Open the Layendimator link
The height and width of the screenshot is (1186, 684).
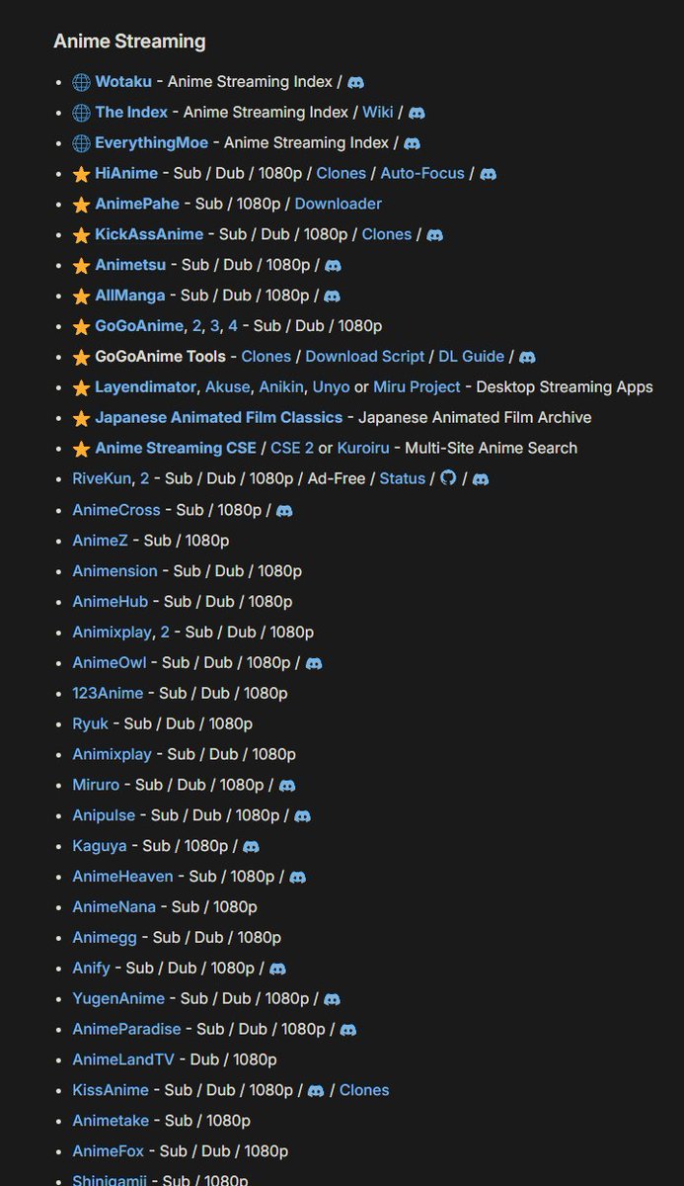click(x=145, y=386)
